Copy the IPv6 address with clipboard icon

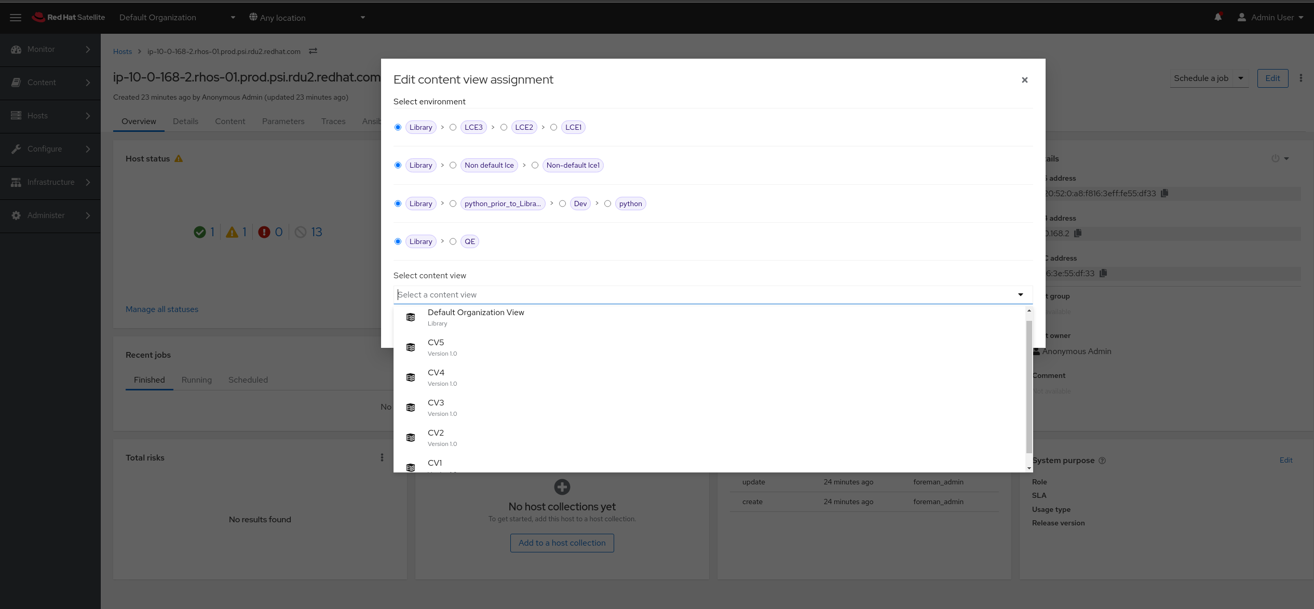point(1164,193)
